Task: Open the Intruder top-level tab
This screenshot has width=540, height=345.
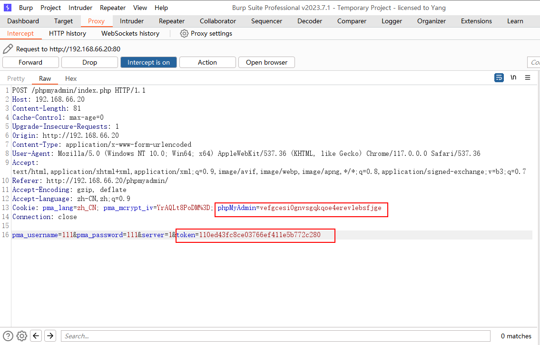Action: coord(132,21)
